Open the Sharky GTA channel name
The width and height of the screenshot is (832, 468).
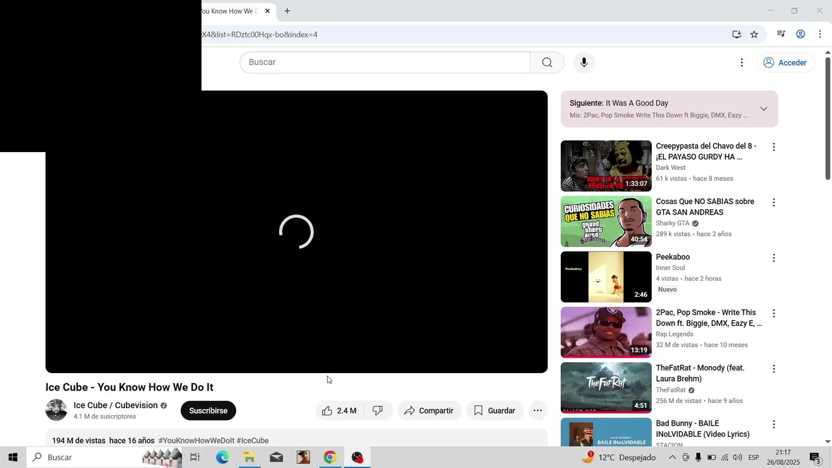click(673, 223)
